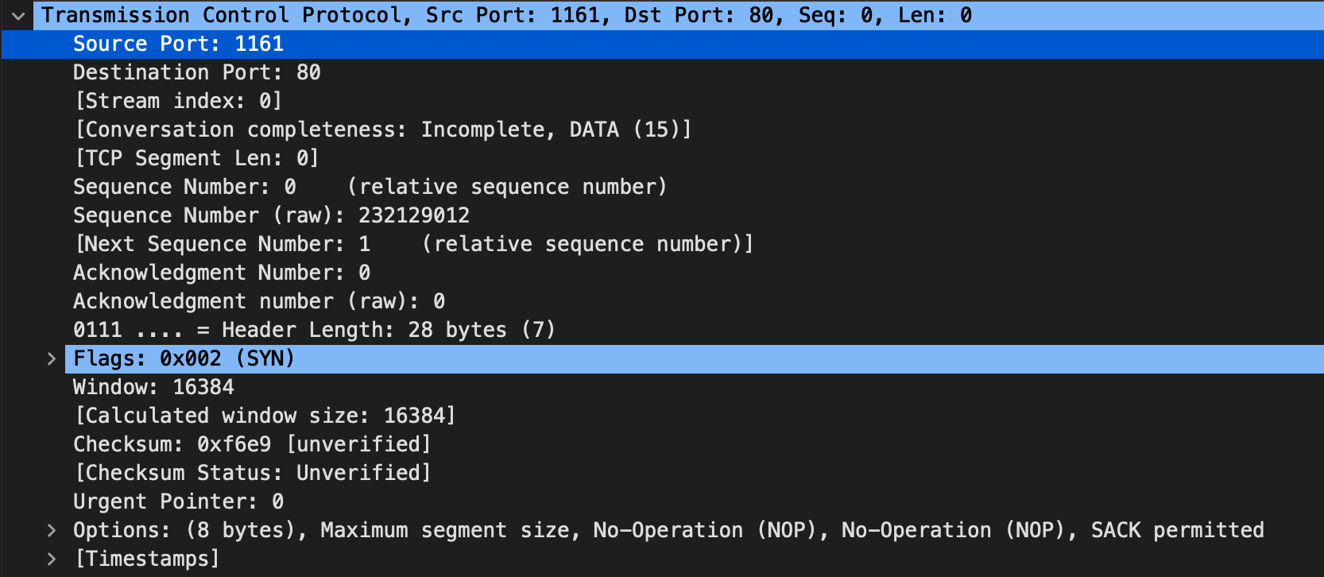Select the [Checksum Status: Unverified] row
Image resolution: width=1324 pixels, height=577 pixels.
(x=662, y=473)
